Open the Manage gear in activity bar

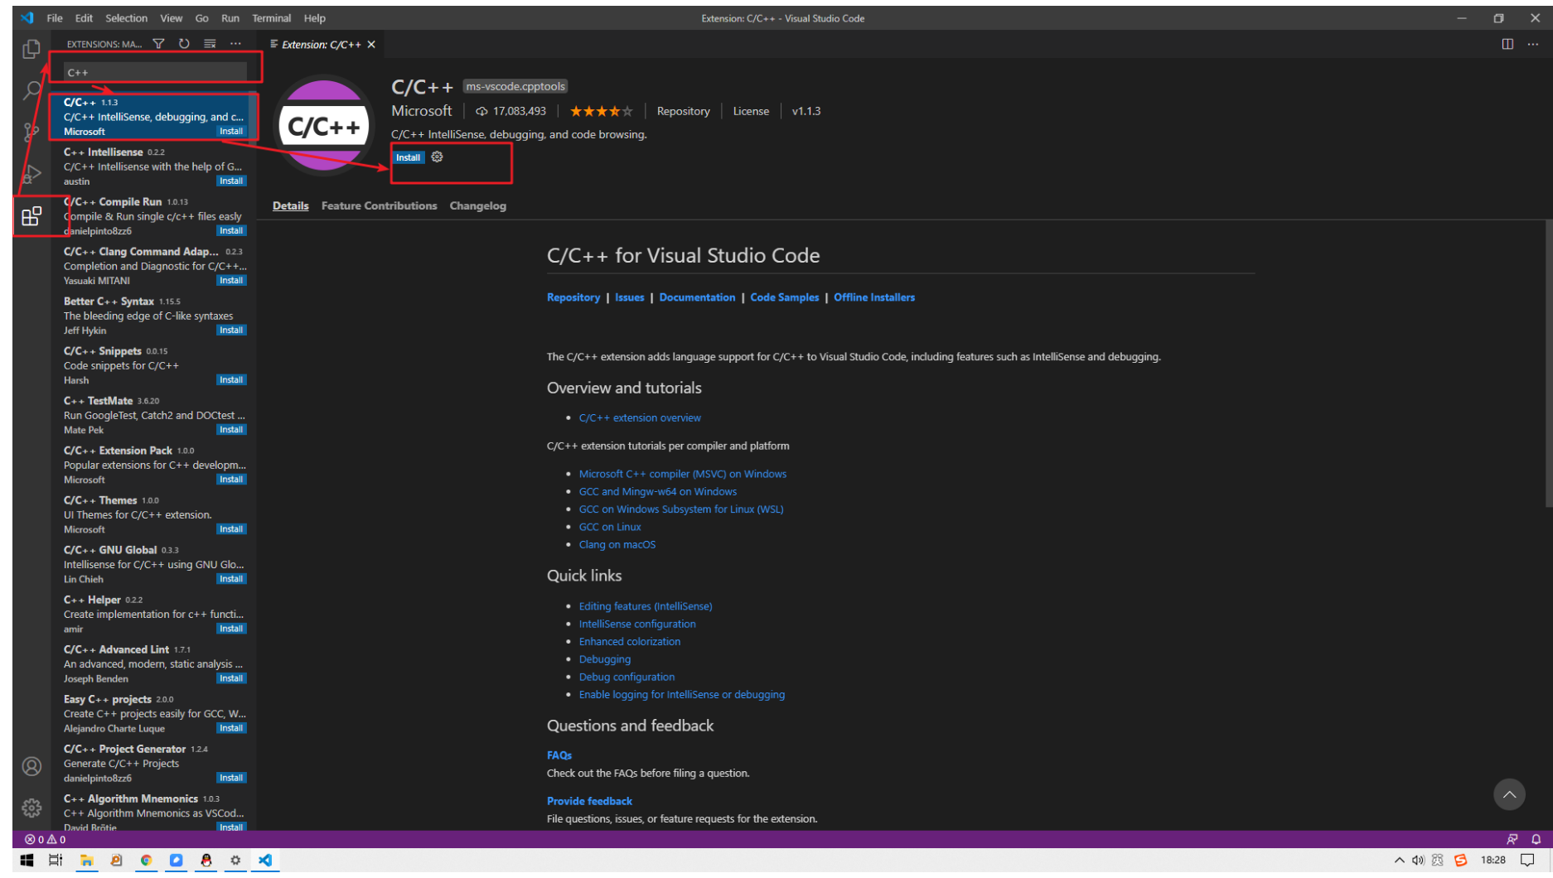(x=31, y=808)
